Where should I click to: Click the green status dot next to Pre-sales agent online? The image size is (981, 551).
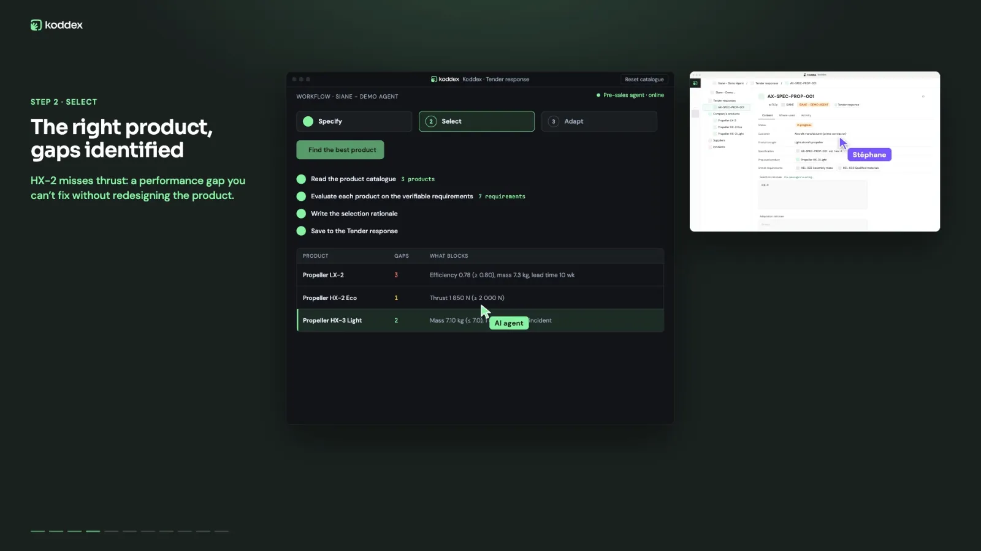point(598,95)
